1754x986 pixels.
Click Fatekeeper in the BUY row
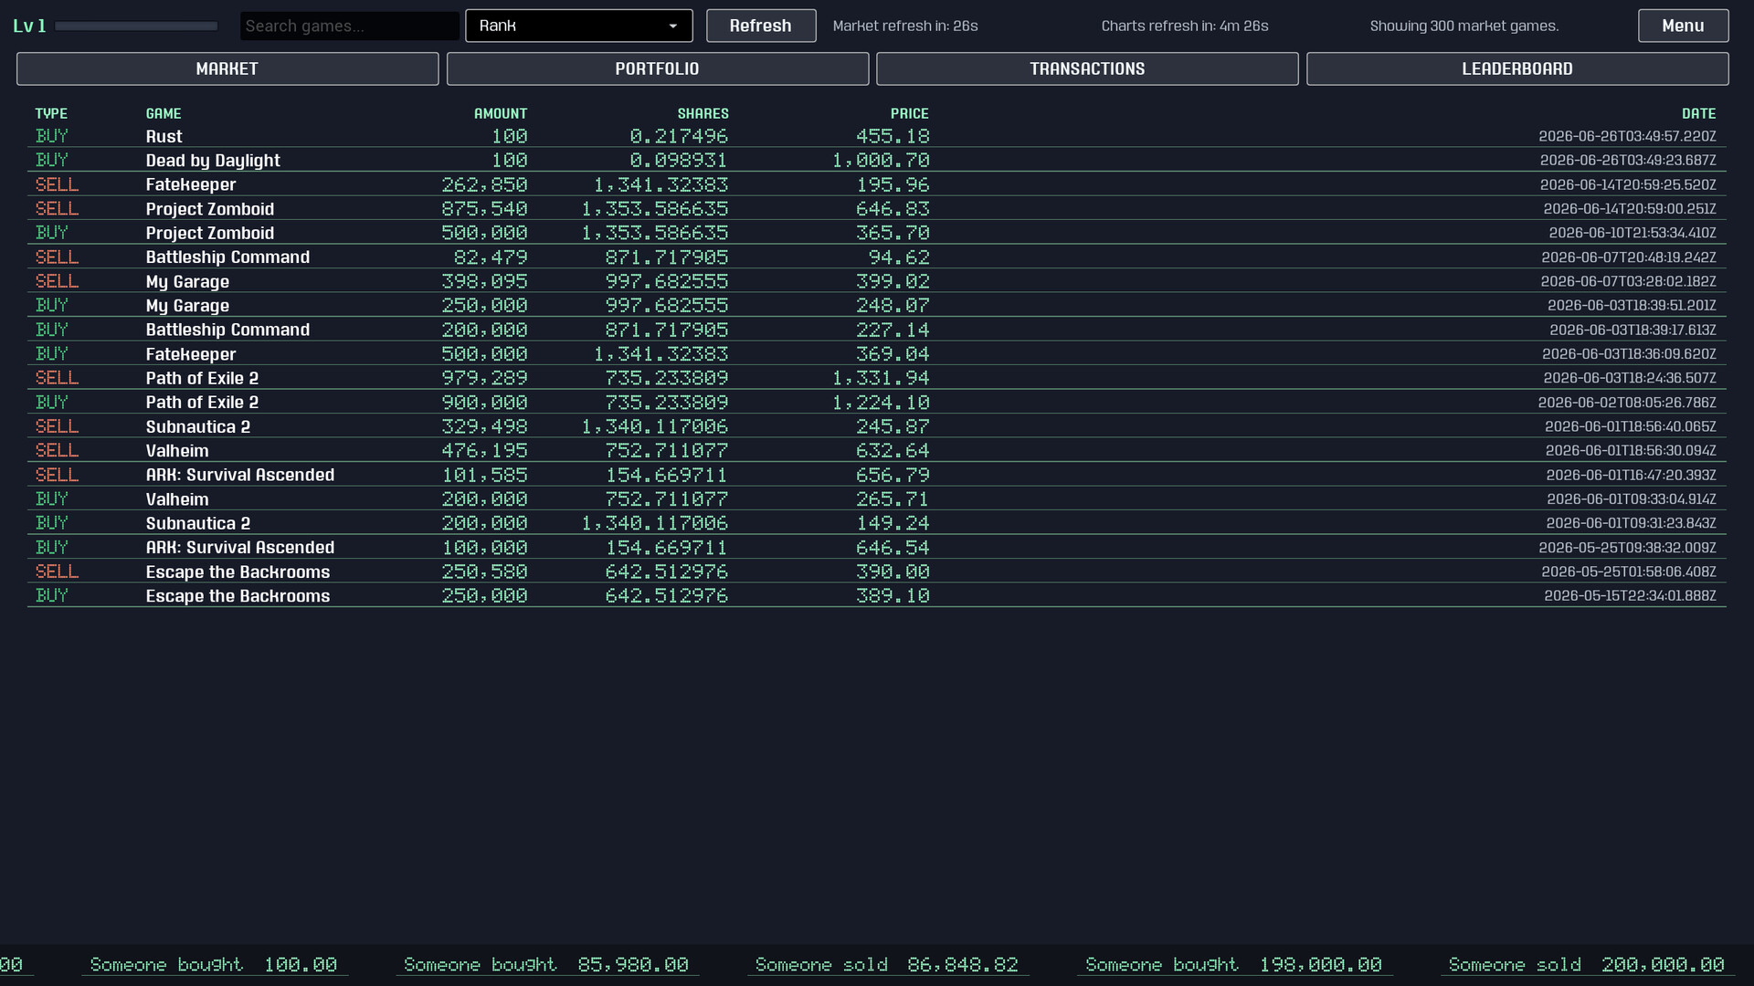coord(191,354)
